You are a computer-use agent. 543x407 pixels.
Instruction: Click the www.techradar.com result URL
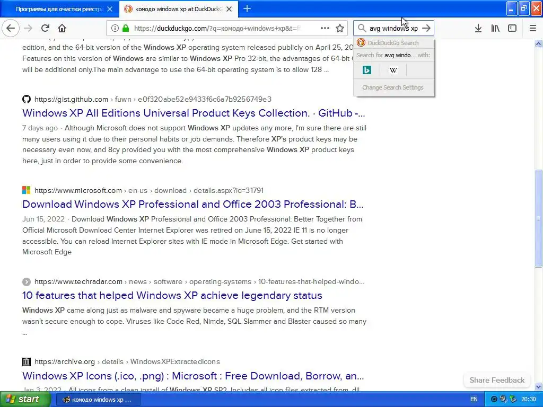[199, 282]
